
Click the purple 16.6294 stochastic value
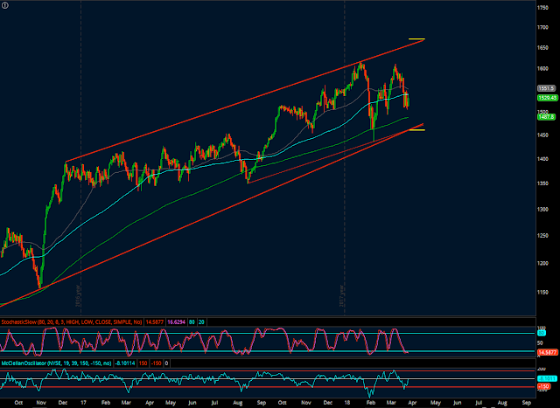[x=177, y=322]
